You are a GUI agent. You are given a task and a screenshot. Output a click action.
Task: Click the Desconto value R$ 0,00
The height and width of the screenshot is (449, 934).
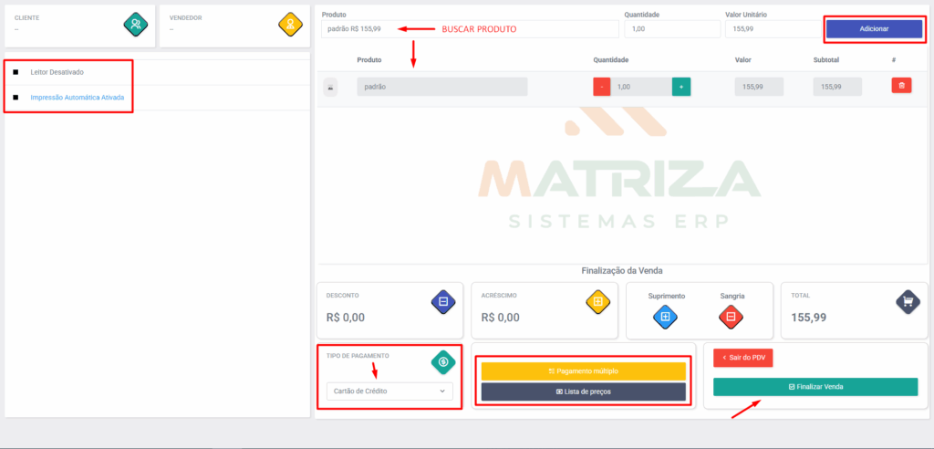coord(346,318)
